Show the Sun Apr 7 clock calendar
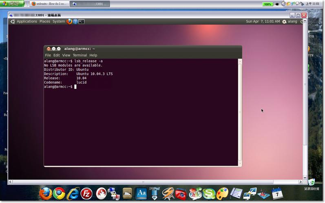This screenshot has height=203, width=325. point(263,22)
